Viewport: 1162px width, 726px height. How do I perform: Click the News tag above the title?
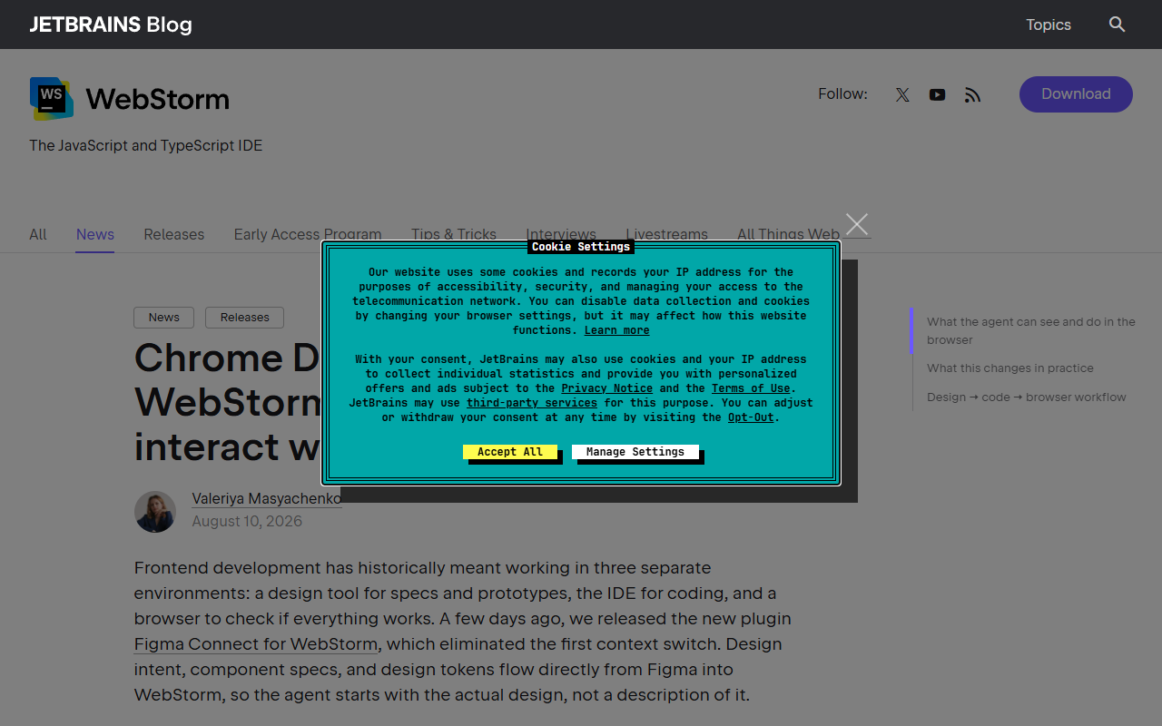[164, 318]
